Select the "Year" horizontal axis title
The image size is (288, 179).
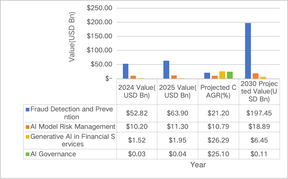click(198, 165)
